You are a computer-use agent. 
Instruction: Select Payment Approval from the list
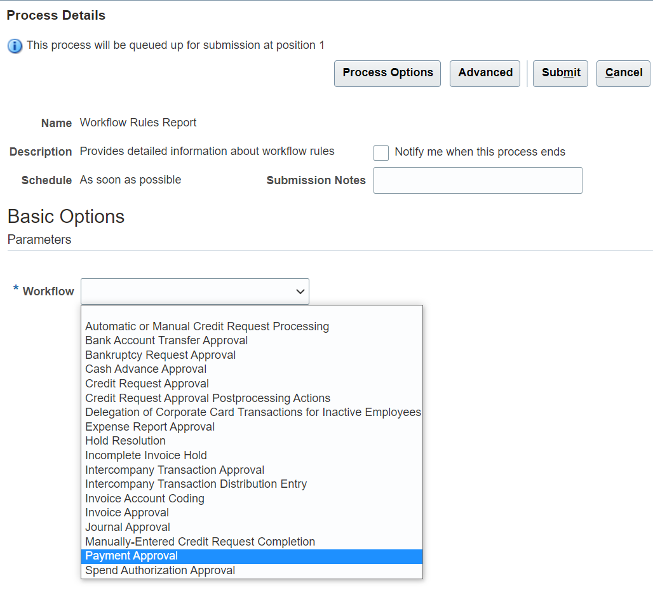(131, 556)
